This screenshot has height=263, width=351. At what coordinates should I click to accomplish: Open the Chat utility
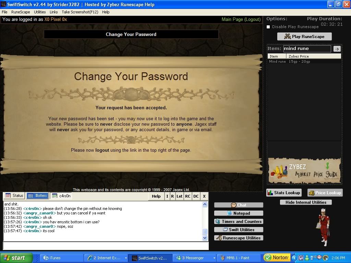pyautogui.click(x=239, y=205)
